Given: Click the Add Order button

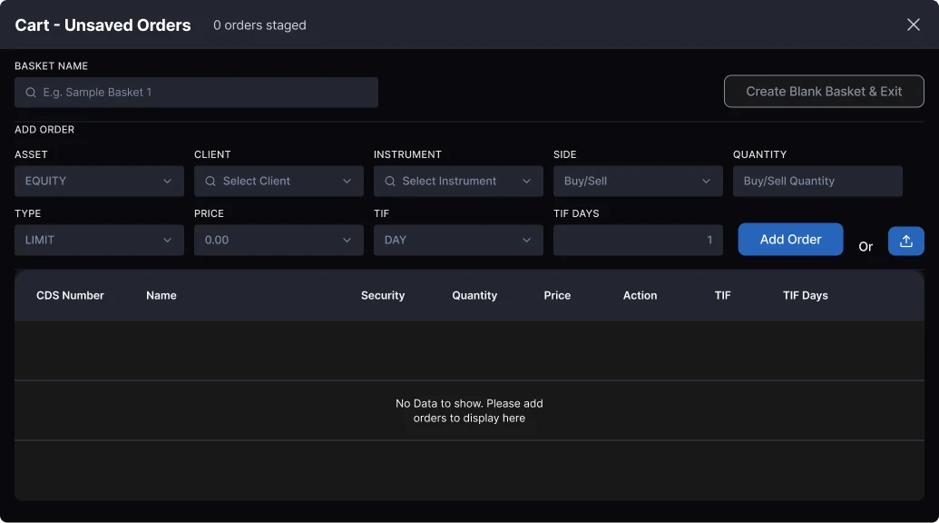Looking at the screenshot, I should (790, 239).
